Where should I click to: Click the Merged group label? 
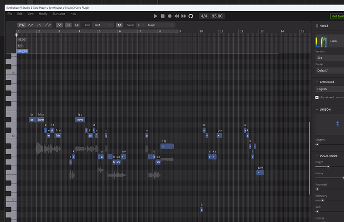pos(22,51)
